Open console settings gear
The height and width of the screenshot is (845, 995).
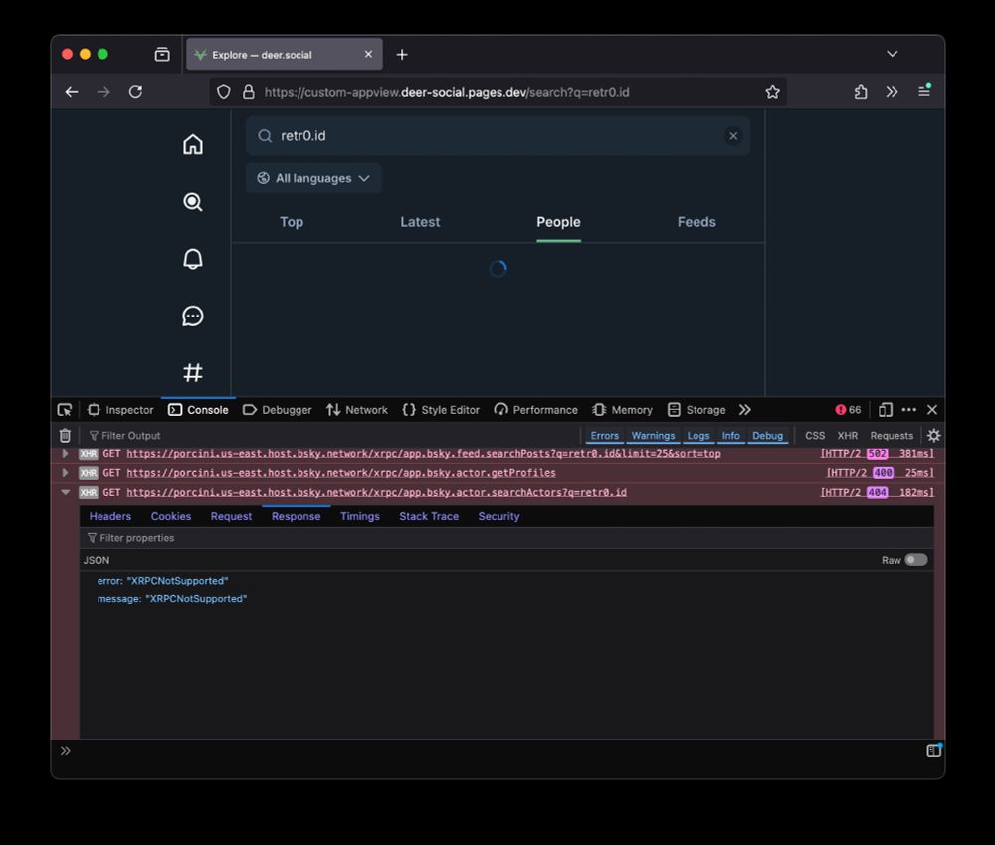coord(933,436)
